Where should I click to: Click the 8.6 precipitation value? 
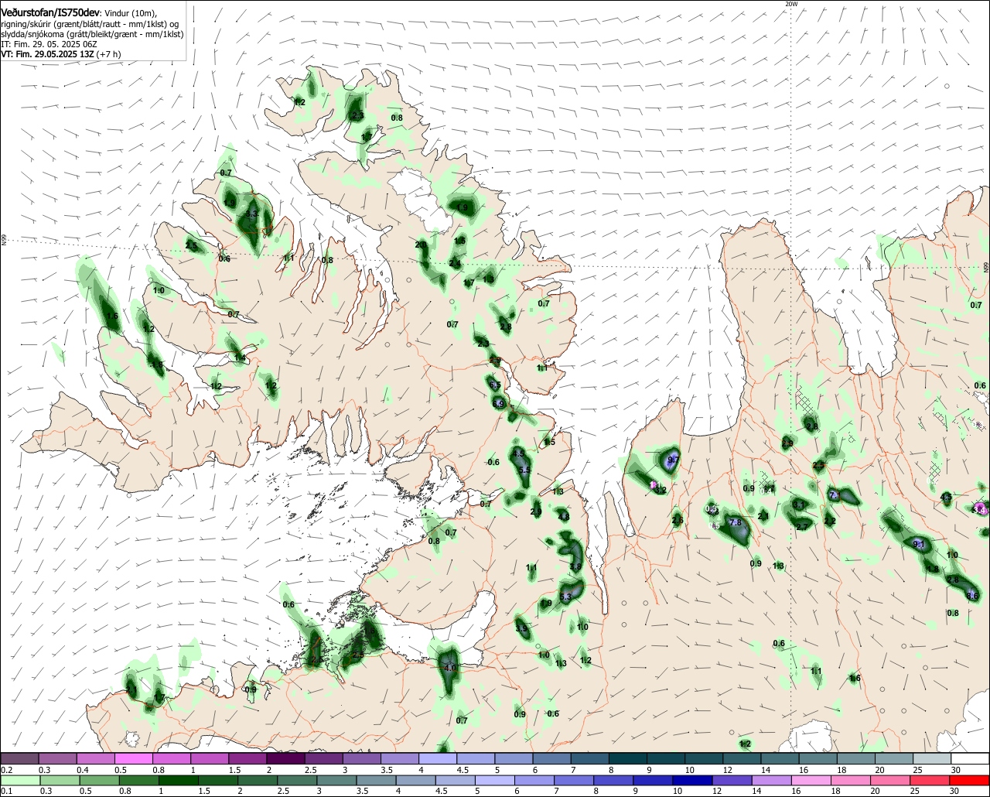(x=973, y=596)
